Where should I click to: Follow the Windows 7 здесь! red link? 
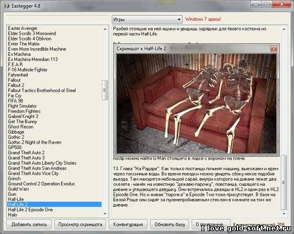click(x=203, y=19)
